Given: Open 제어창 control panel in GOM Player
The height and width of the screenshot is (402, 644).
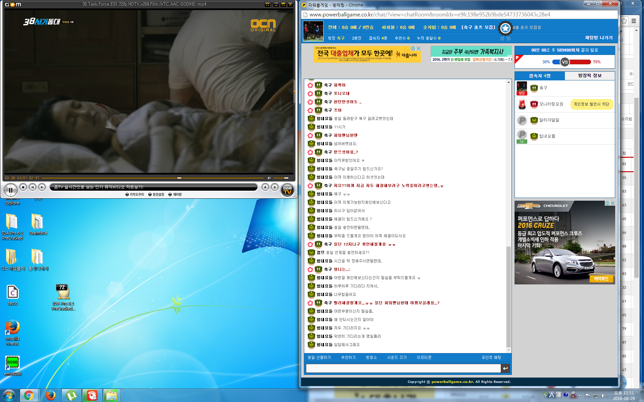Looking at the screenshot, I should coord(175,194).
